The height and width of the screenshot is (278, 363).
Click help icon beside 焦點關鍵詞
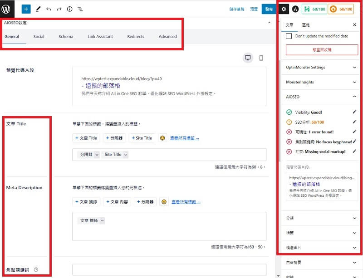pos(36,270)
